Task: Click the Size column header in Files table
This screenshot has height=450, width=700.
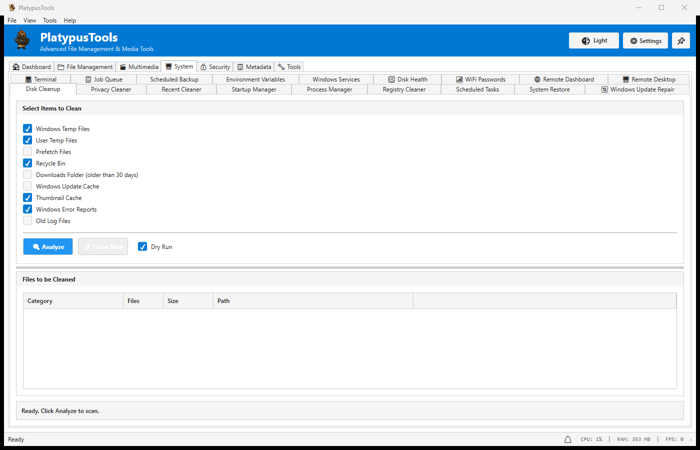Action: tap(172, 300)
